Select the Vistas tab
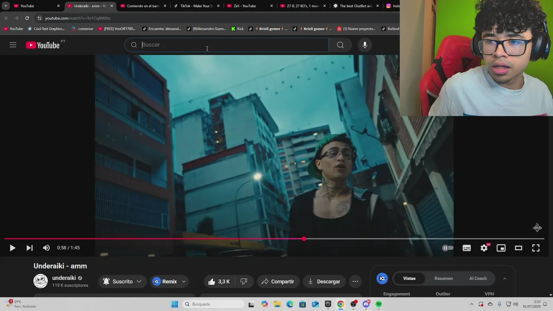The image size is (553, 311). [409, 279]
